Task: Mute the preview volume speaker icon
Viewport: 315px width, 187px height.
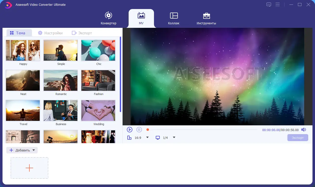Action: click(304, 130)
